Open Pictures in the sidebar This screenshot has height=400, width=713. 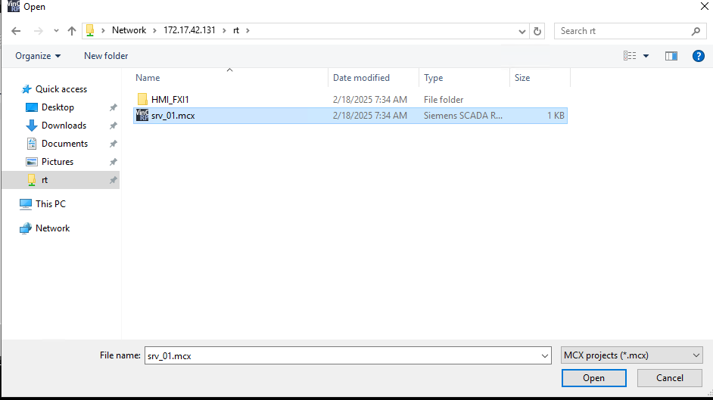58,162
